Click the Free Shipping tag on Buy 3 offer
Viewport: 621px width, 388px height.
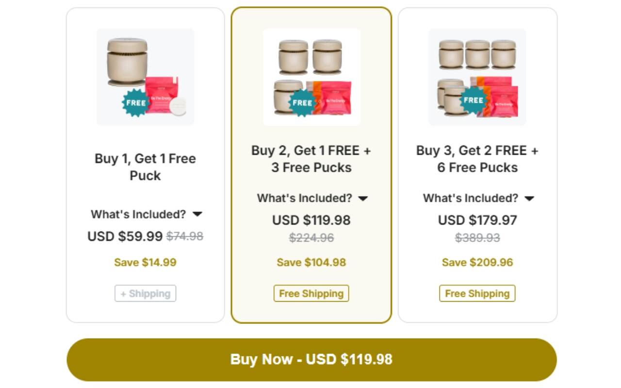[x=477, y=293]
